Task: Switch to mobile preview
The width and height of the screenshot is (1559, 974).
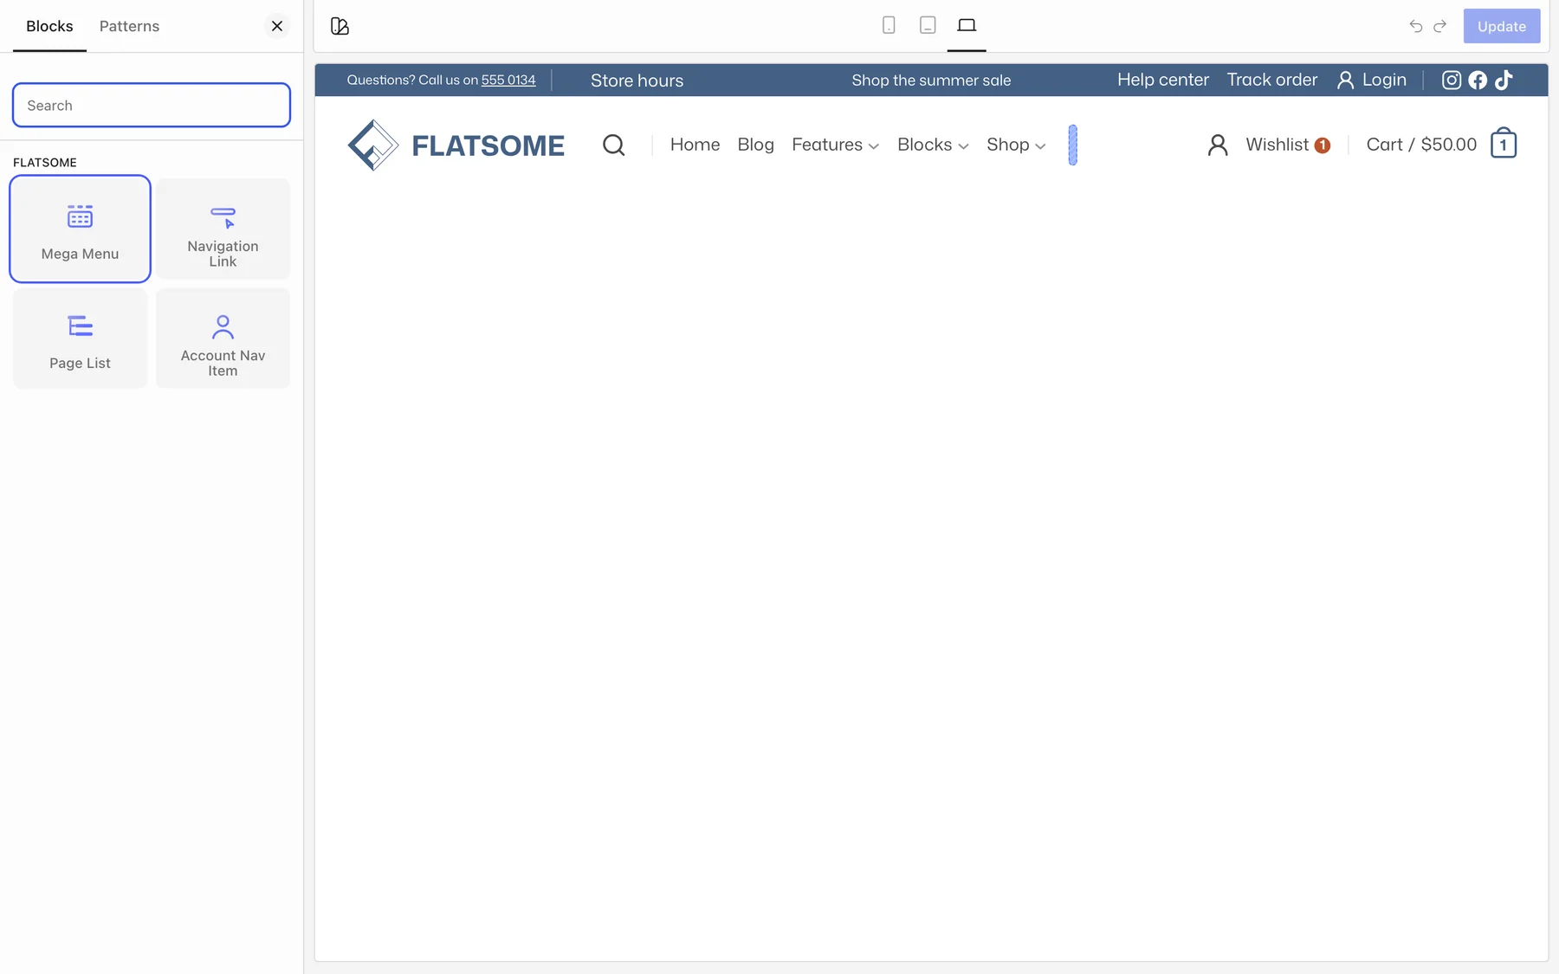Action: tap(889, 25)
